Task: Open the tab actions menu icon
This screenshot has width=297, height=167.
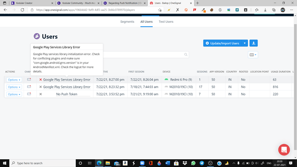Action: 5,3
